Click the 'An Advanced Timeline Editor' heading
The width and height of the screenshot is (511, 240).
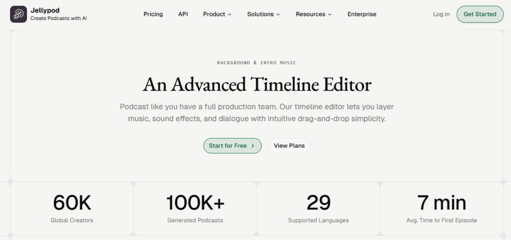pyautogui.click(x=257, y=85)
